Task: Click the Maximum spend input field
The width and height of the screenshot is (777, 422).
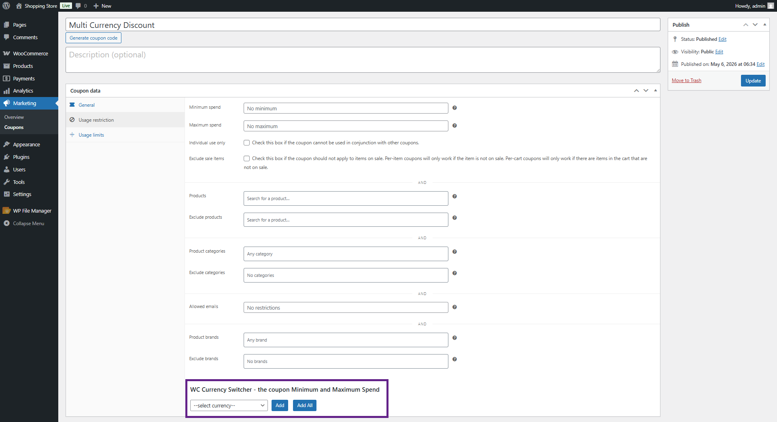Action: coord(346,126)
